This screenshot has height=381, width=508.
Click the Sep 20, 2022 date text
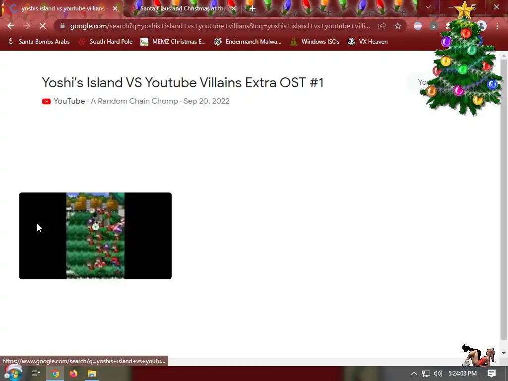point(206,101)
